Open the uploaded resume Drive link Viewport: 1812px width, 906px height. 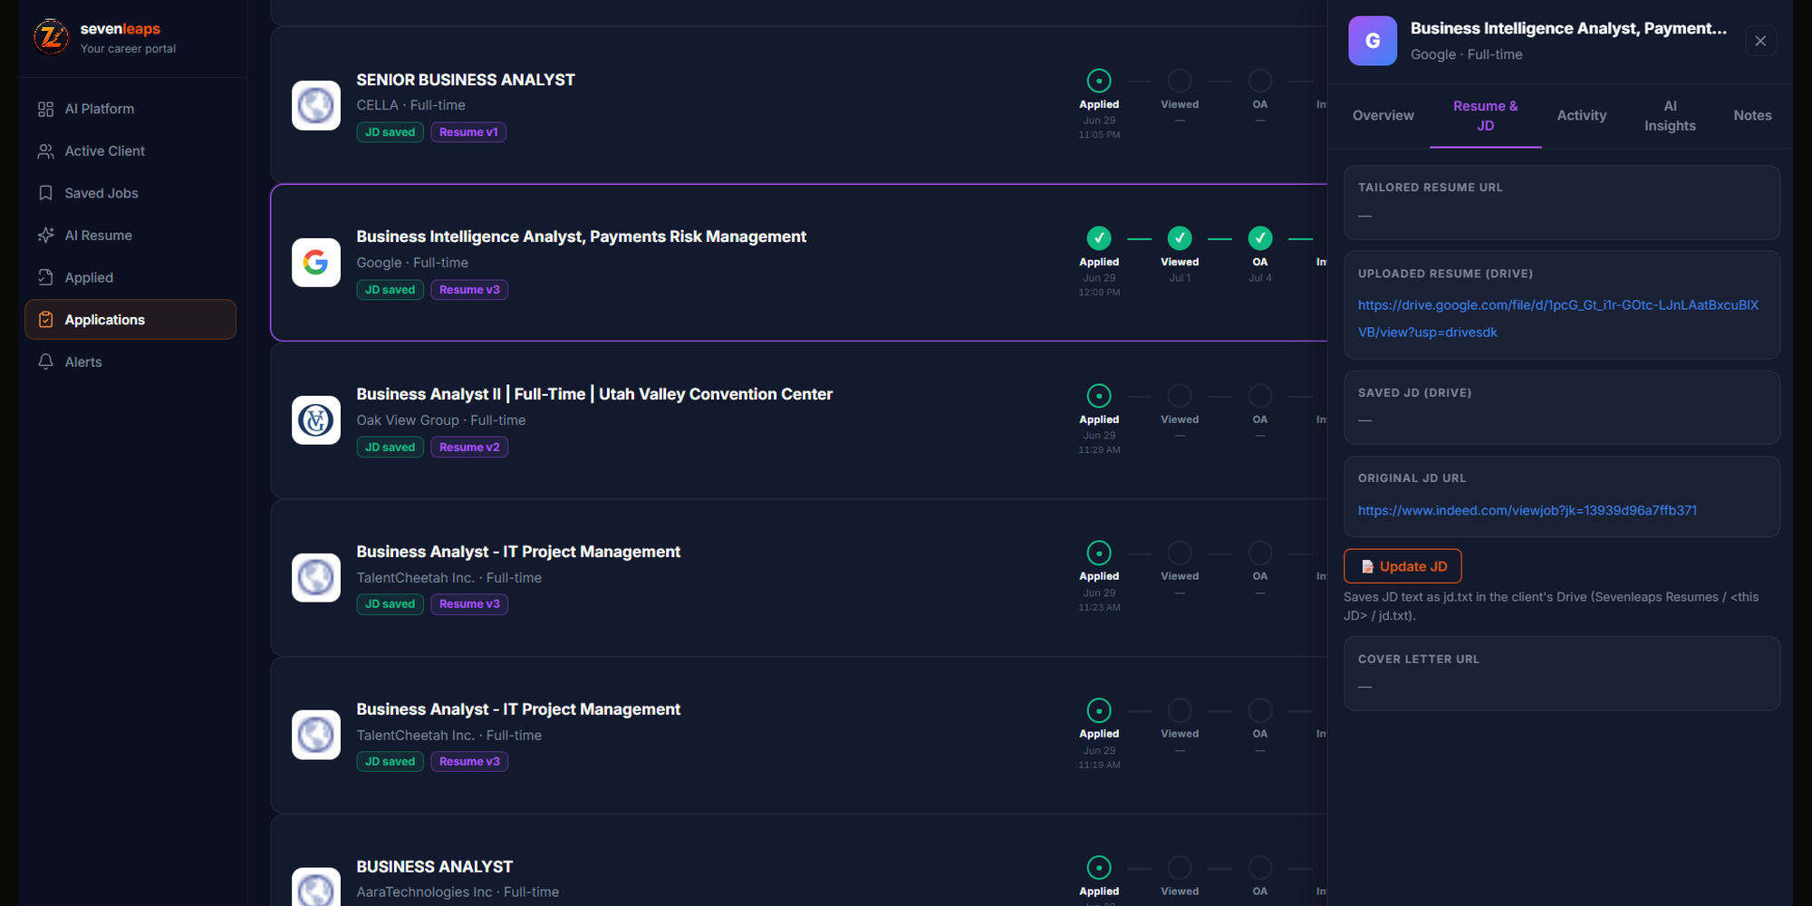[1558, 319]
